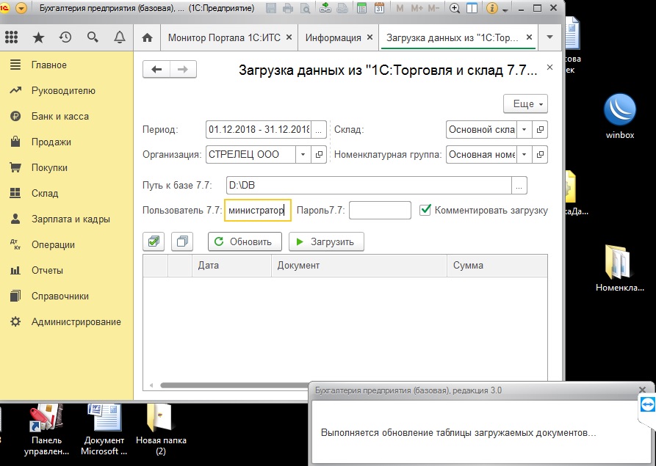This screenshot has width=656, height=466.
Task: Open the calculator icon in title bar
Action: 362,8
